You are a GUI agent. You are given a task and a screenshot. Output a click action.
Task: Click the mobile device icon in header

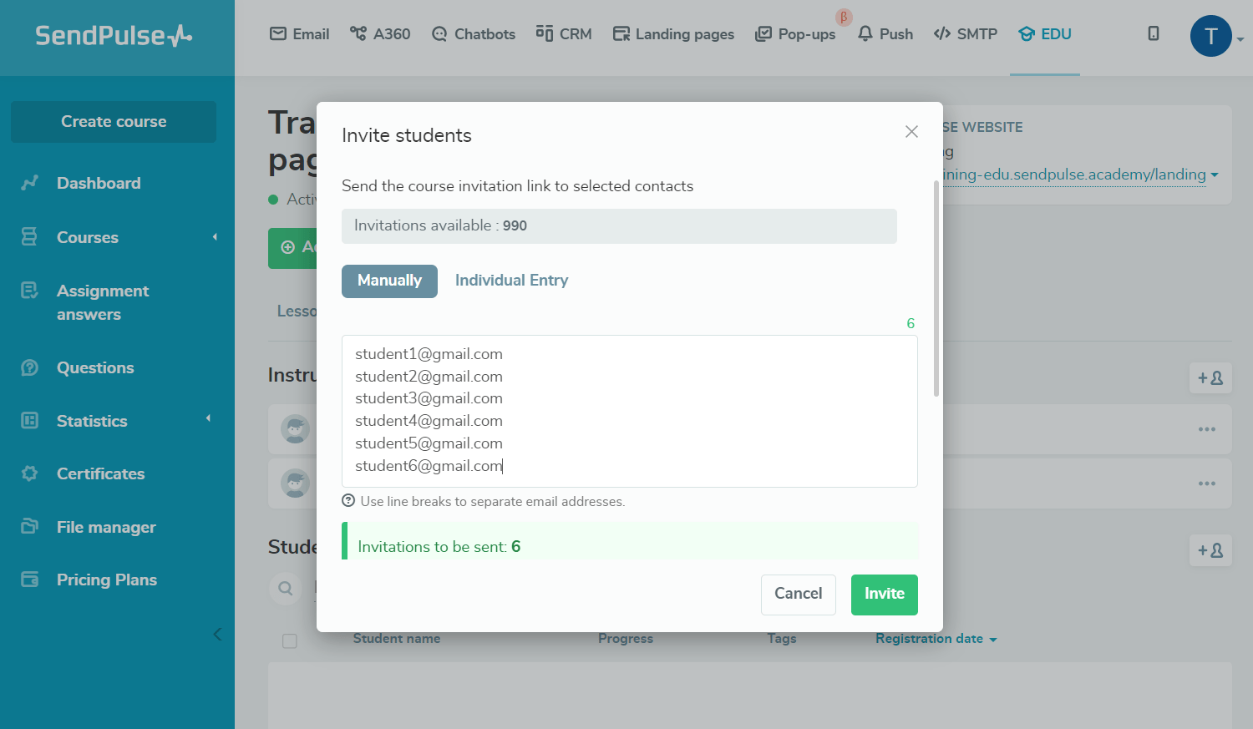tap(1154, 33)
